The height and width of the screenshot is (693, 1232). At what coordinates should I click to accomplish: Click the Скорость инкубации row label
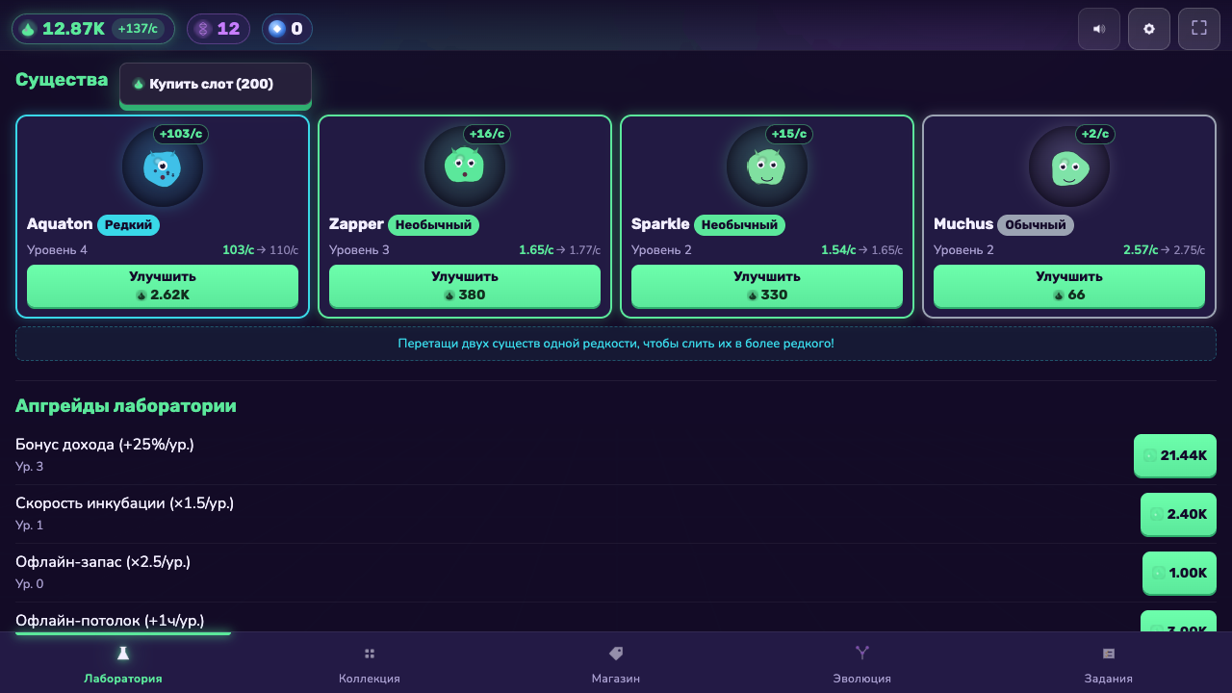pos(124,503)
